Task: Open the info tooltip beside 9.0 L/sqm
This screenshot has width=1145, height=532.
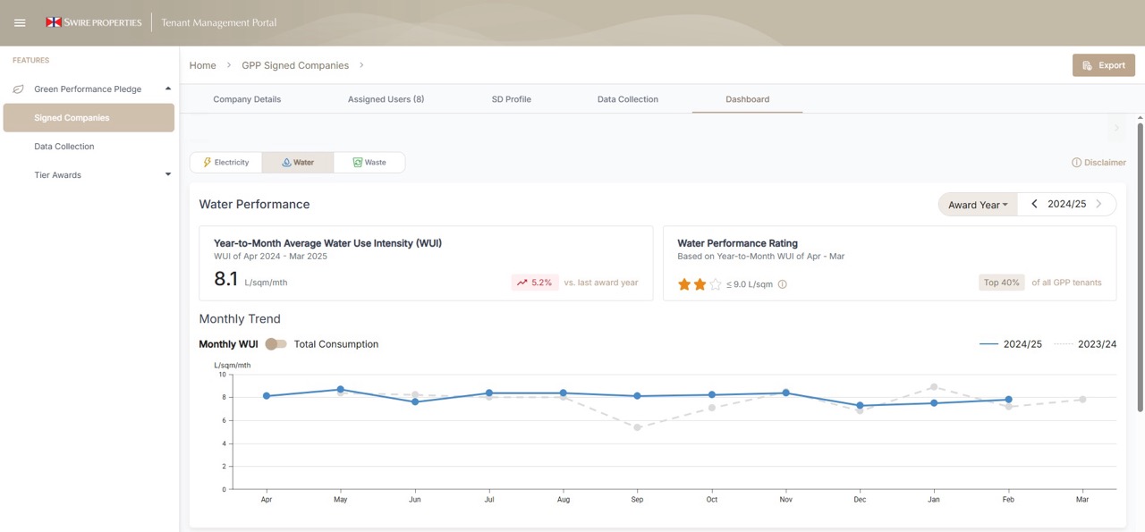Action: [782, 284]
